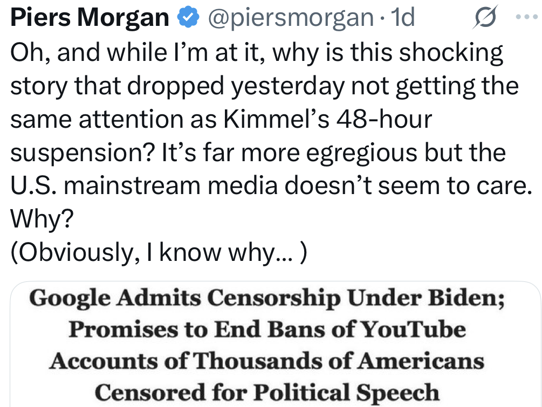The image size is (542, 407).
Task: Click the blue verified checkmark badge
Action: click(x=187, y=18)
